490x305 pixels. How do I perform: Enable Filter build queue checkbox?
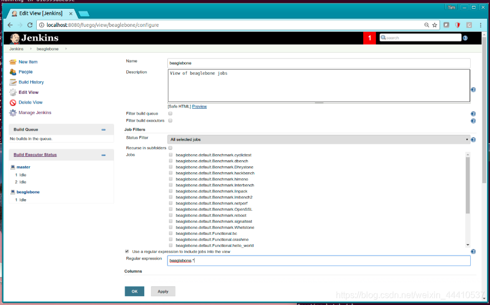point(170,114)
